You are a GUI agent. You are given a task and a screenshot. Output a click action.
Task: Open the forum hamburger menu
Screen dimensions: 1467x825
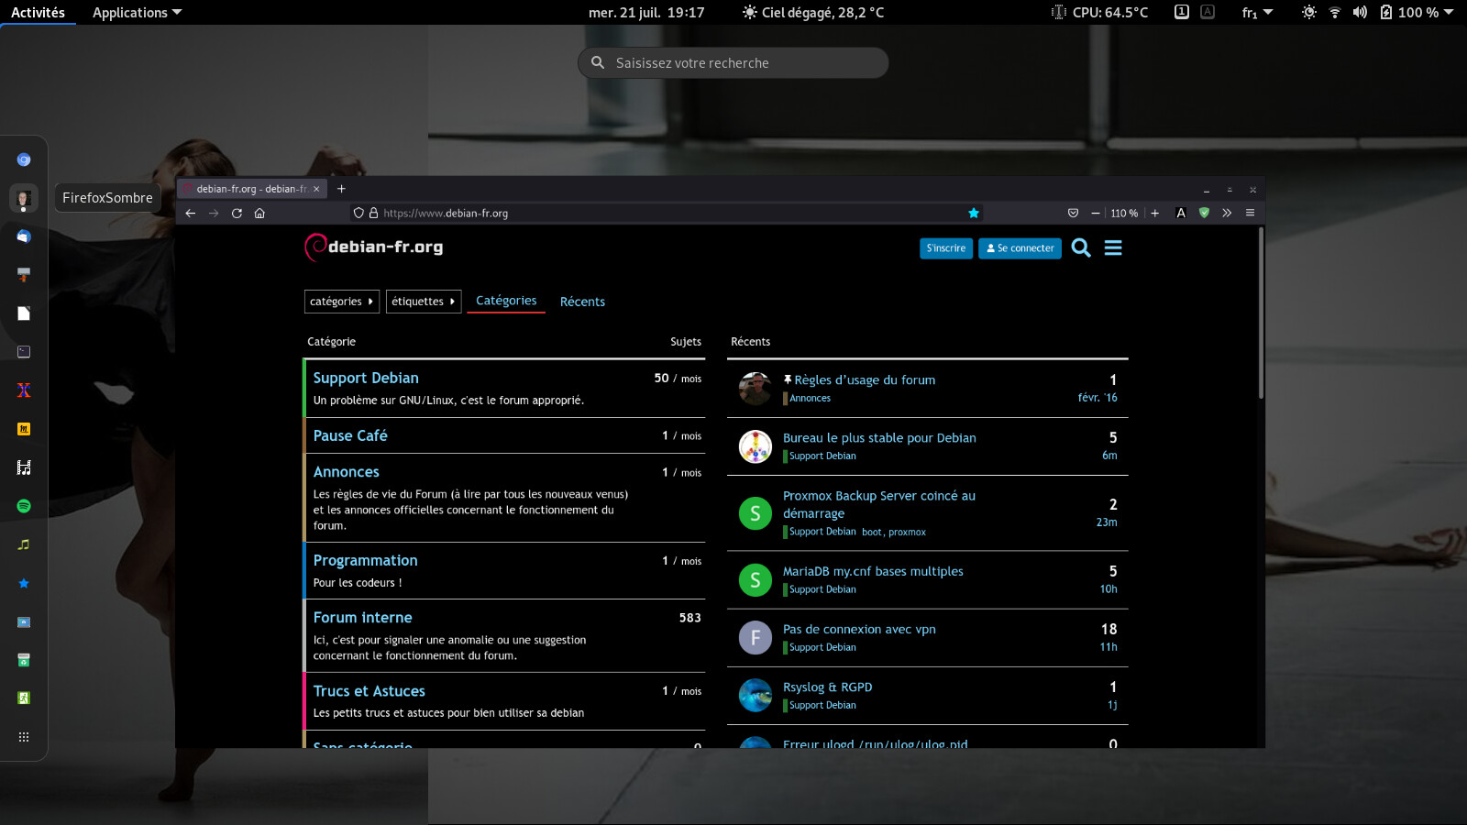point(1113,247)
